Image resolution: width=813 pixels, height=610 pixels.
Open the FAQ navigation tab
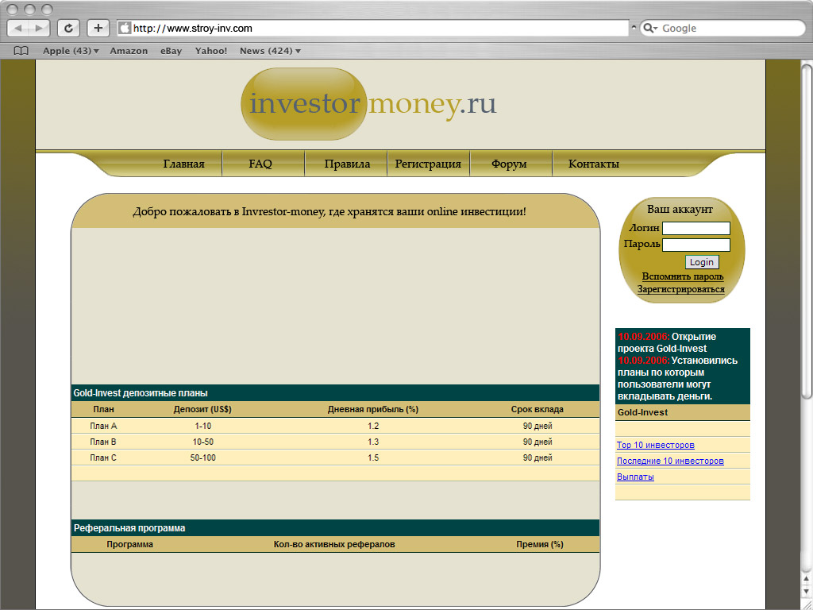(260, 164)
